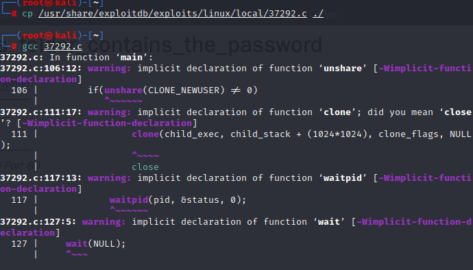The height and width of the screenshot is (270, 473).
Task: Click the bold 'wait' in last warning
Action: (329, 222)
